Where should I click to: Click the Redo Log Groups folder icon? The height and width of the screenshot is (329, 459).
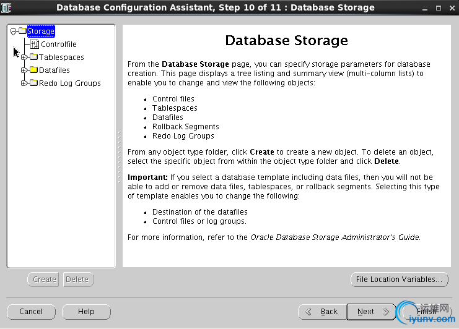[x=33, y=83]
